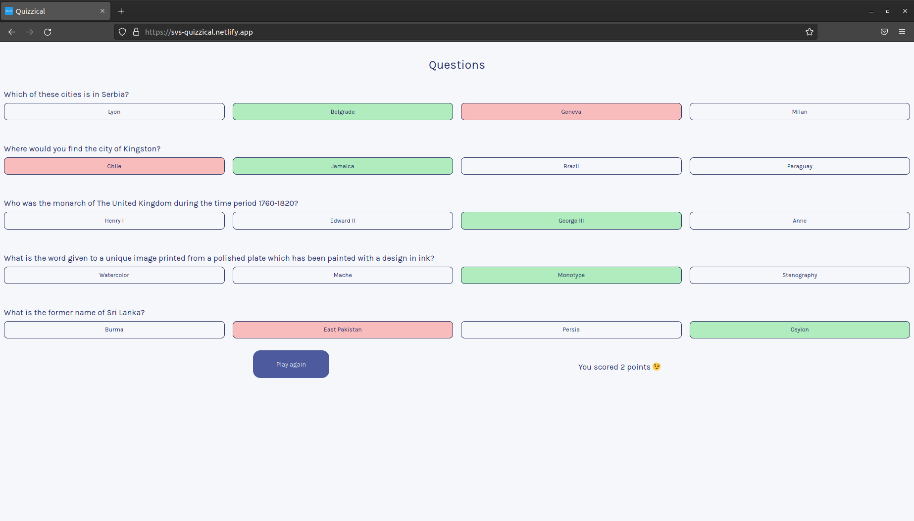Select the Chile answer option
This screenshot has width=914, height=521.
point(114,166)
